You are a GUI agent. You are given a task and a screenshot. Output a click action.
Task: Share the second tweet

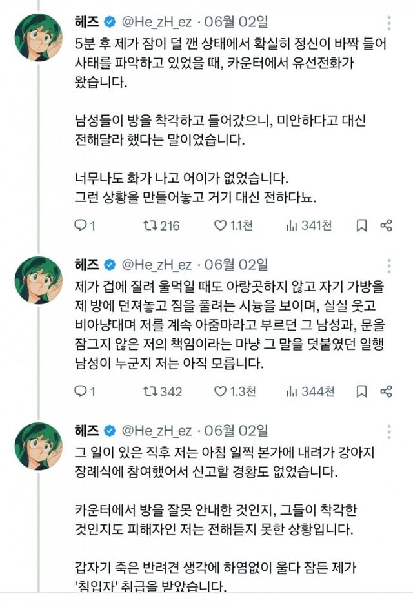(387, 391)
